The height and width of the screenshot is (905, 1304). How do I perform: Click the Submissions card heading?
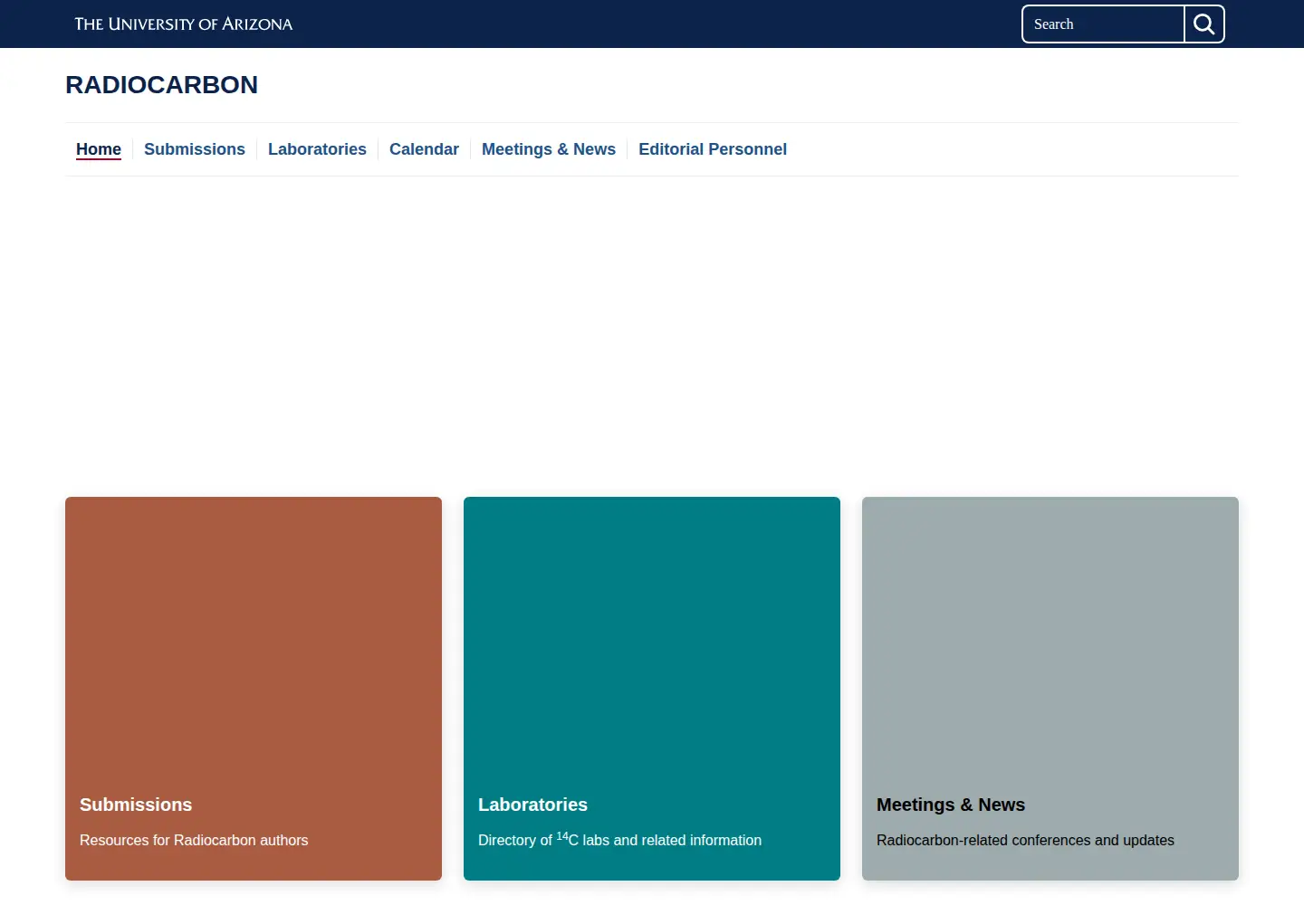(136, 805)
